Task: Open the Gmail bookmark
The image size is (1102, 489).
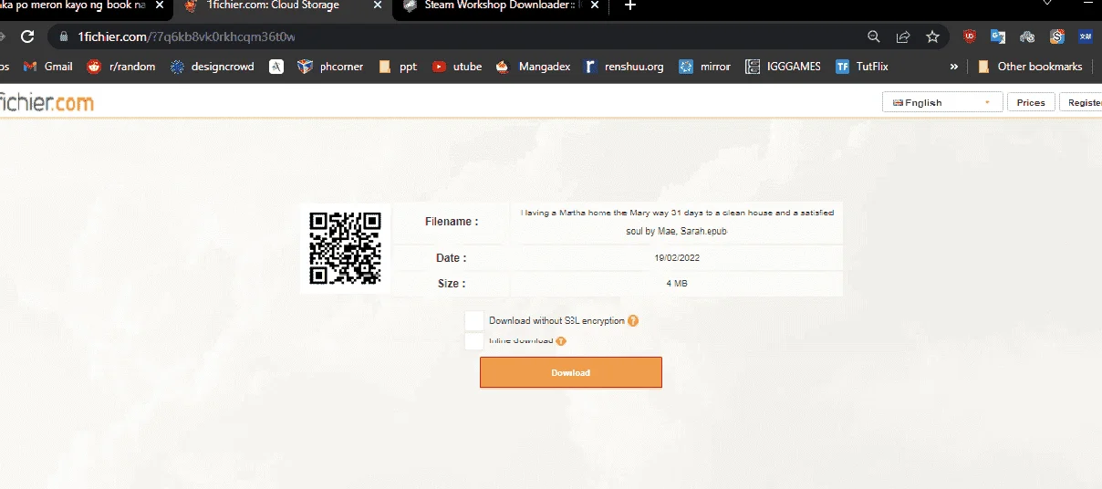Action: coord(47,67)
